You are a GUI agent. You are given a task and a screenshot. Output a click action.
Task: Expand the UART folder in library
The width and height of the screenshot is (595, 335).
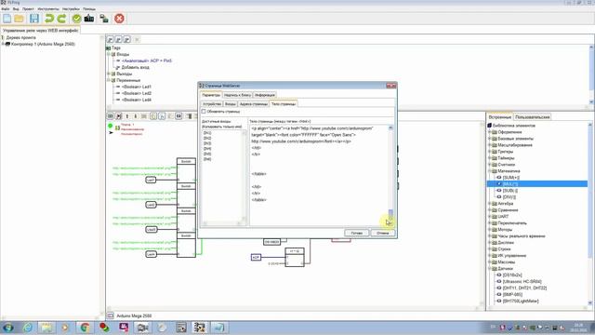pyautogui.click(x=490, y=217)
